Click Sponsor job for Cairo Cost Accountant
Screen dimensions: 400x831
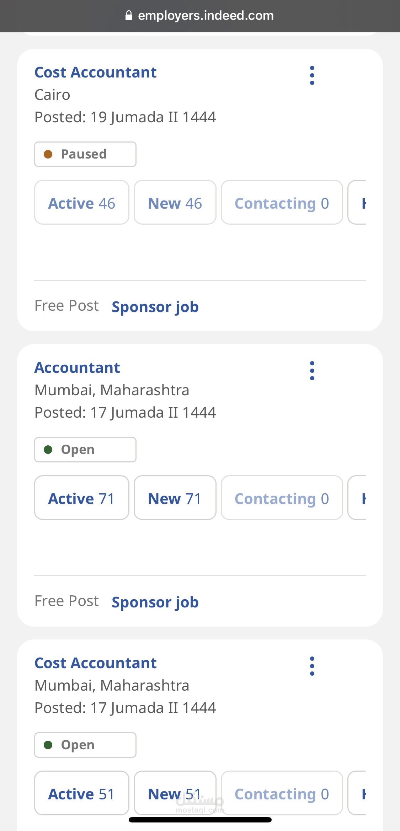pos(155,307)
